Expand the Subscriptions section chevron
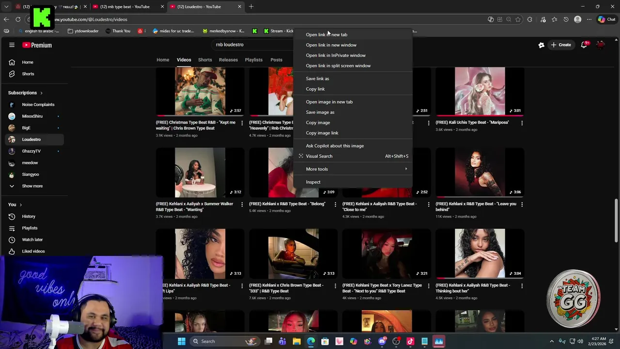The image size is (620, 349). click(41, 93)
